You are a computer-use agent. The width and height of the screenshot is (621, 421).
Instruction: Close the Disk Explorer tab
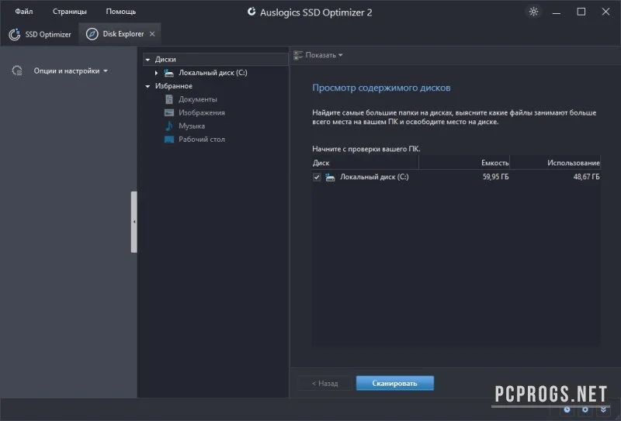(152, 34)
